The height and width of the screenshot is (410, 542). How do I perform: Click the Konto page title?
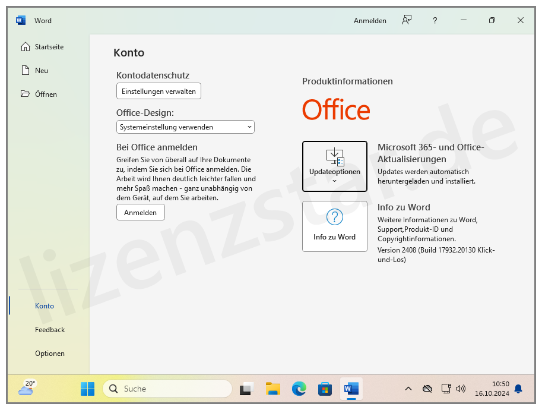pyautogui.click(x=129, y=53)
